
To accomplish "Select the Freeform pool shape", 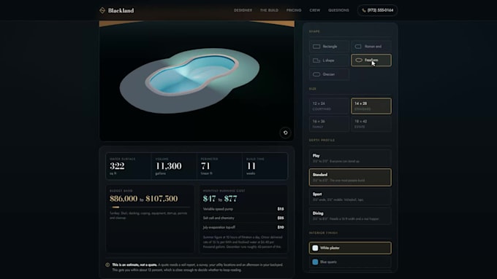I will point(371,60).
